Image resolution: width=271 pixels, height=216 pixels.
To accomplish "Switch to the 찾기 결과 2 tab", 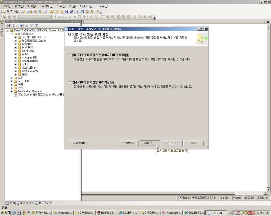I will point(43,203).
